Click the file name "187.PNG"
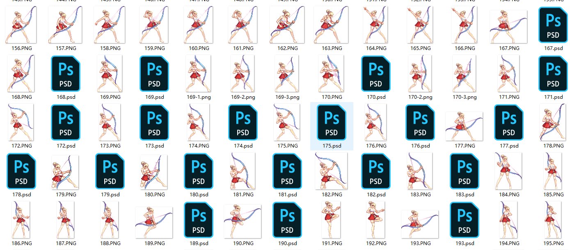This screenshot has width=570, height=250. click(66, 243)
